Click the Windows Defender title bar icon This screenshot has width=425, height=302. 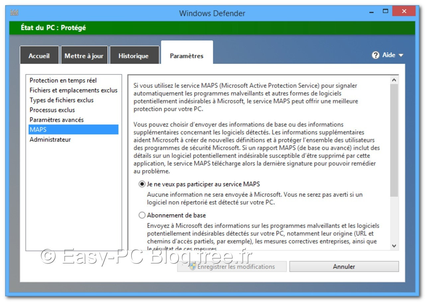click(14, 13)
